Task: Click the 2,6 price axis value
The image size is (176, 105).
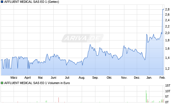Action: tap(167, 14)
